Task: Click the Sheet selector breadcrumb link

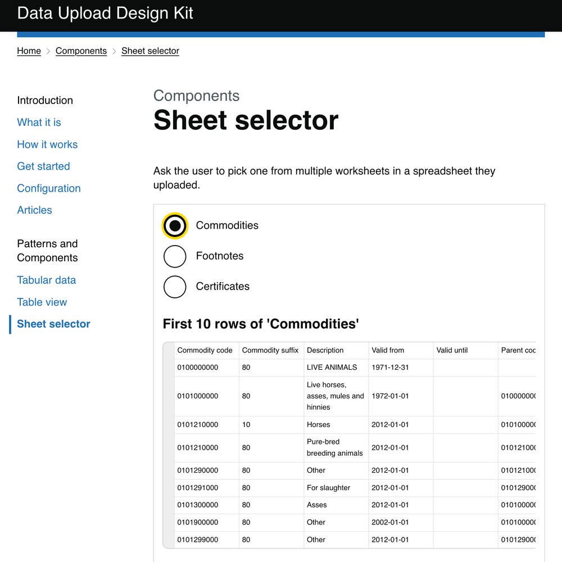Action: pyautogui.click(x=150, y=51)
